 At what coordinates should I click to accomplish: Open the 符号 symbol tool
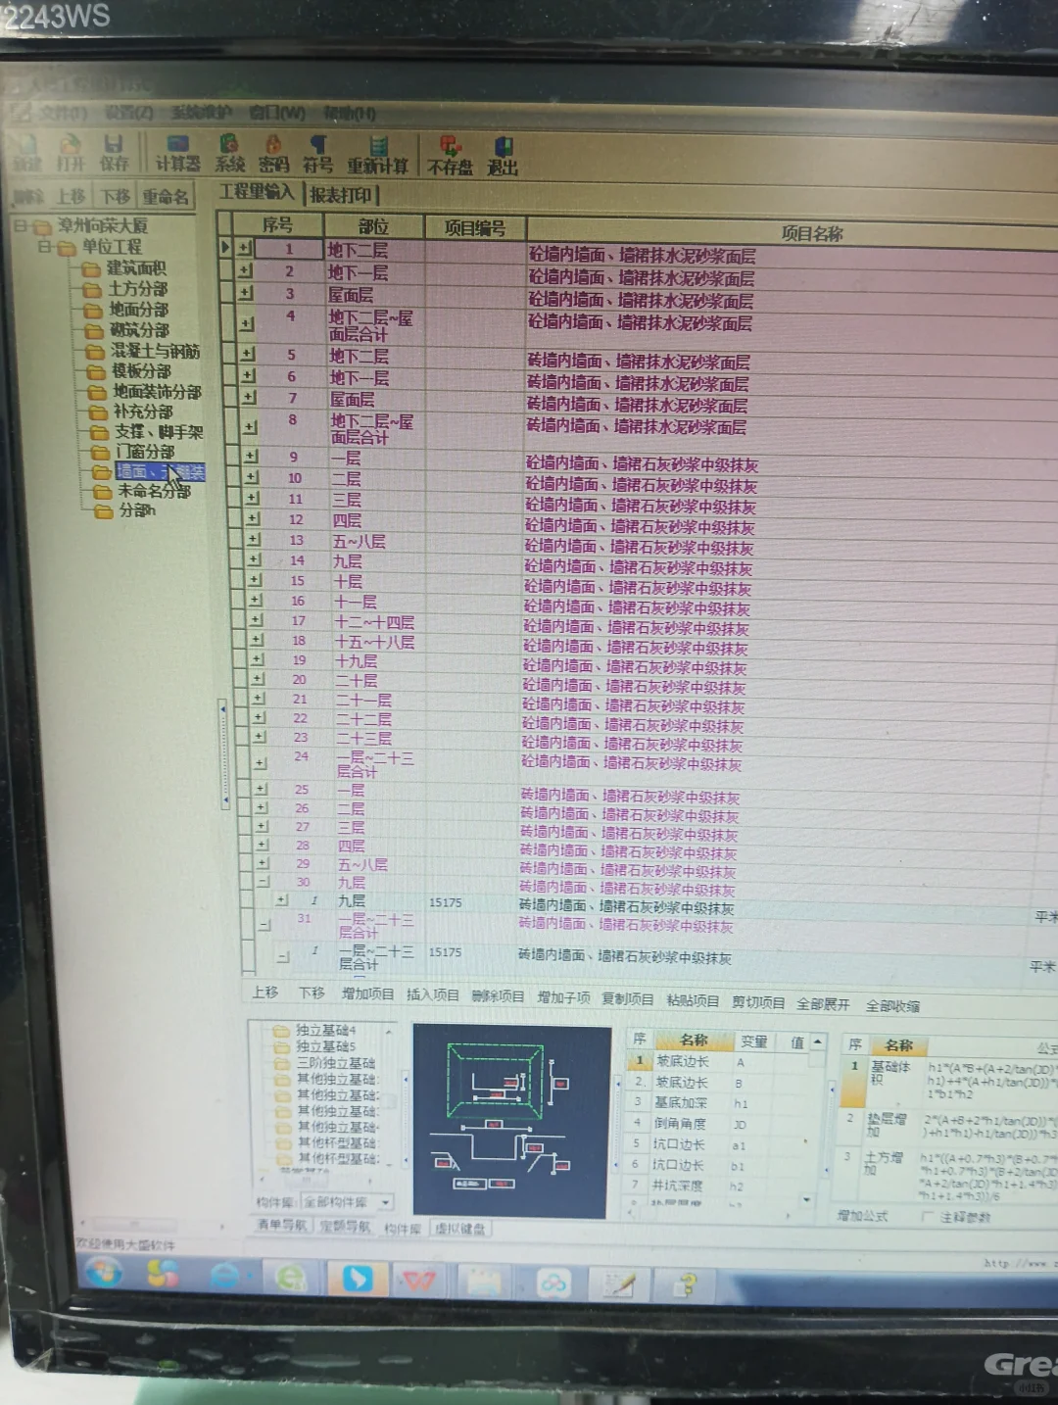coord(317,155)
